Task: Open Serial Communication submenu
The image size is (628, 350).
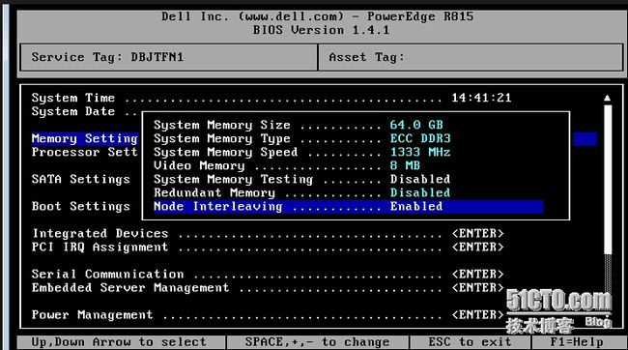Action: click(x=108, y=275)
